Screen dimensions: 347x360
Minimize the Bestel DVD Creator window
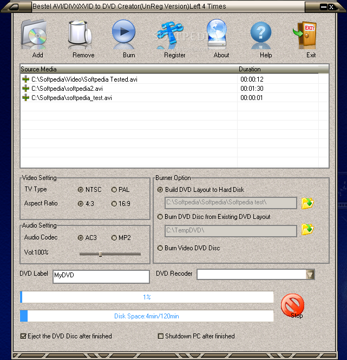coord(324,7)
